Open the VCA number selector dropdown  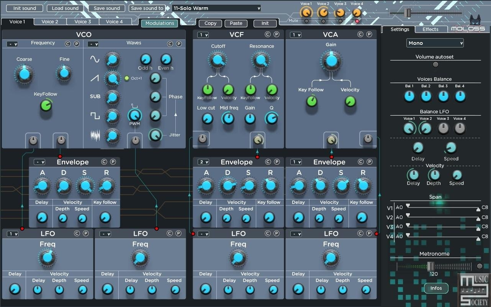296,35
